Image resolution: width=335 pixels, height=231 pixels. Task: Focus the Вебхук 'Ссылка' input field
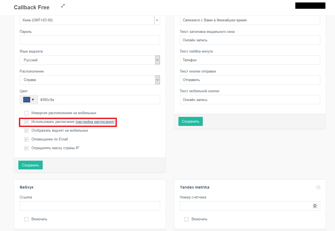tap(90, 206)
